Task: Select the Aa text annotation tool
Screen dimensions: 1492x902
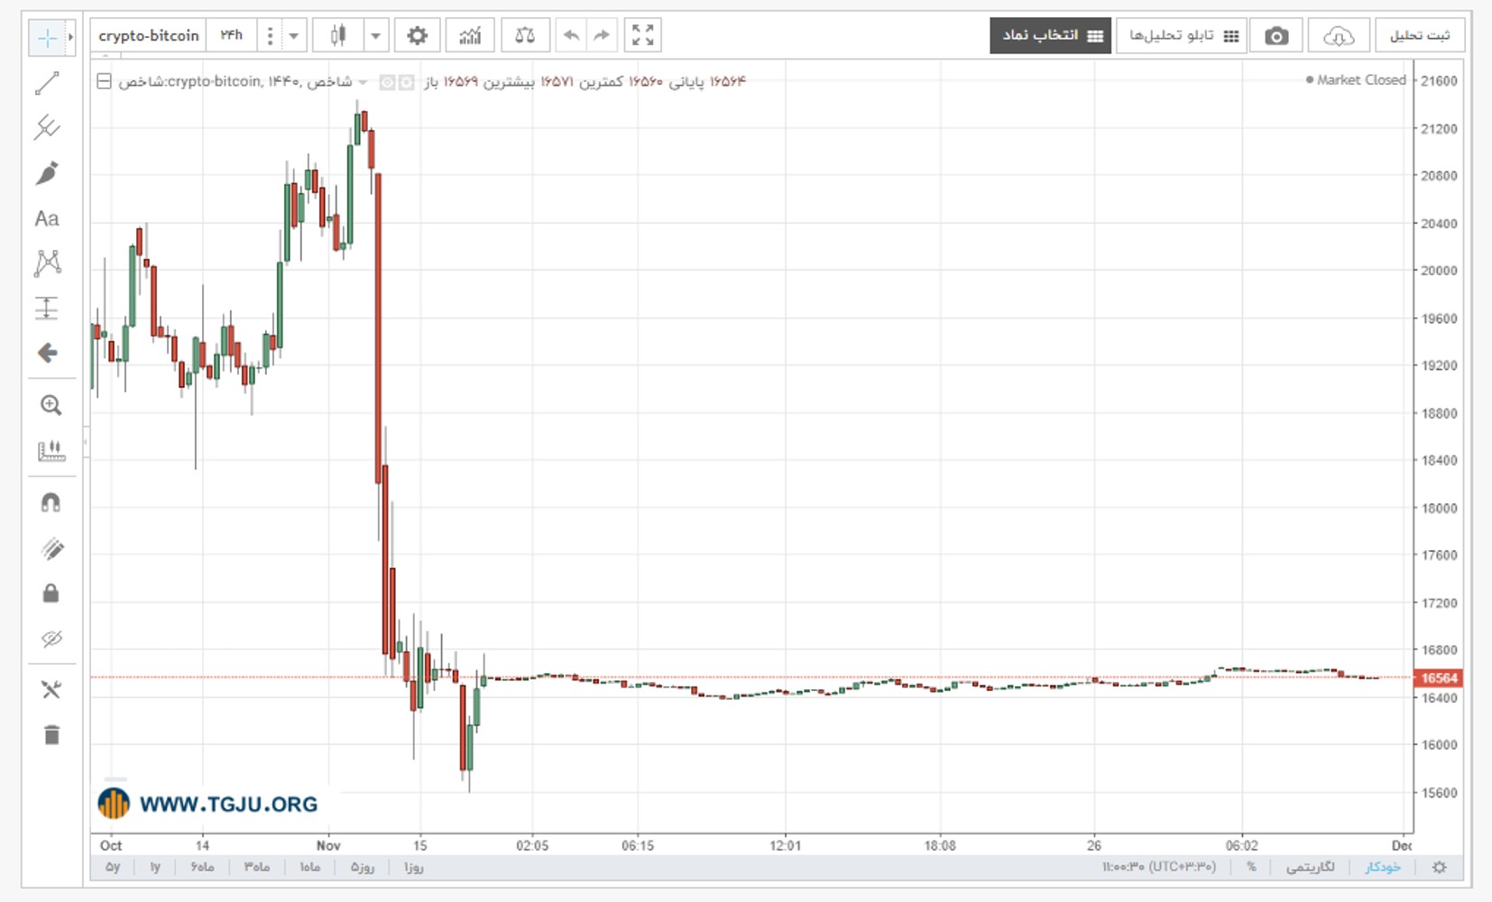Action: 47,218
